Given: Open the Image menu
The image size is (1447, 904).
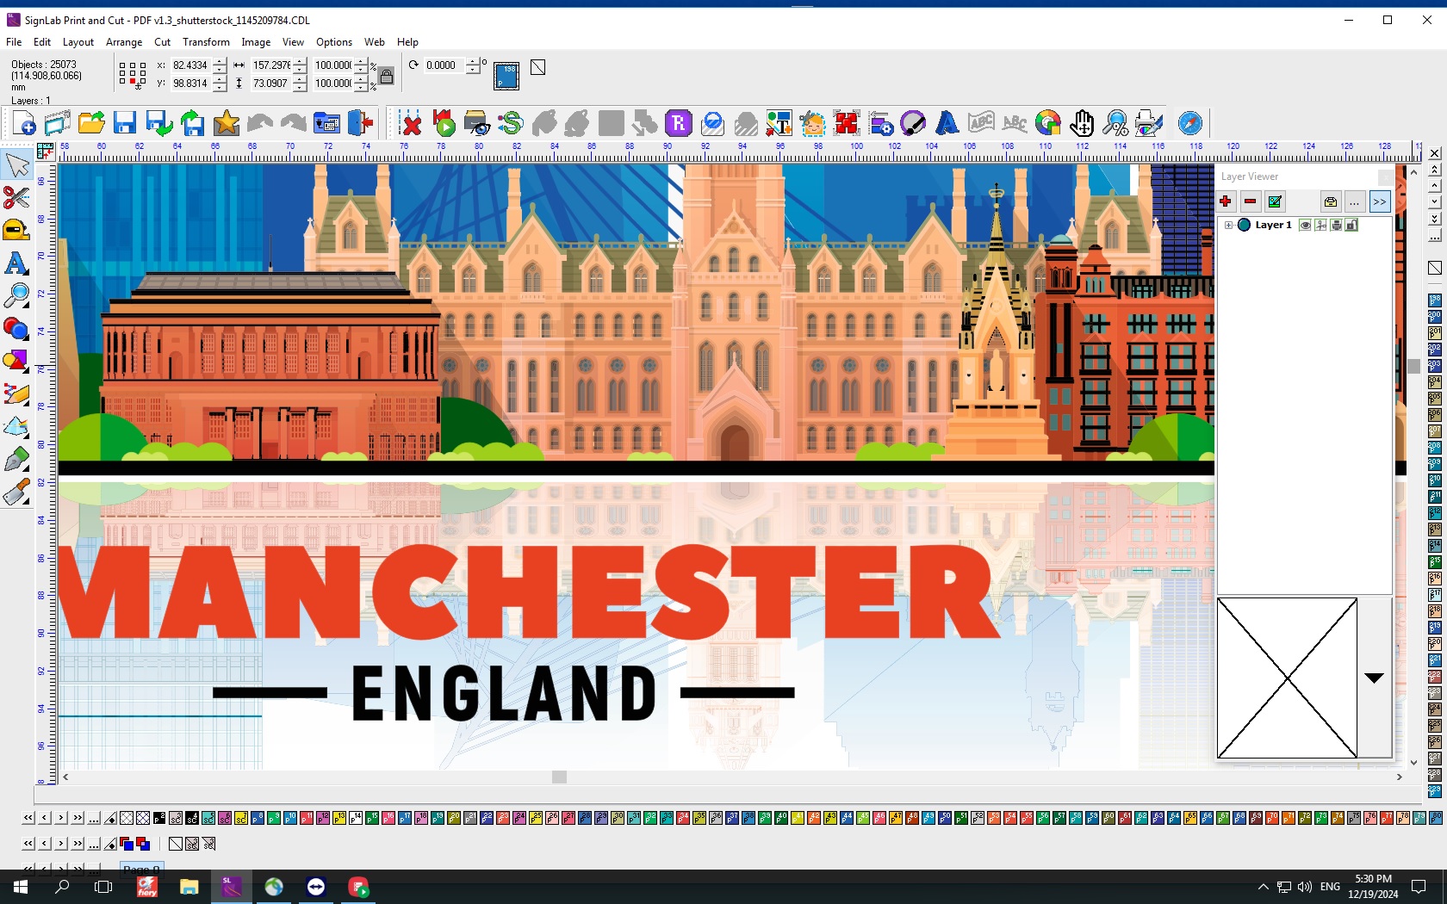Looking at the screenshot, I should pyautogui.click(x=256, y=41).
